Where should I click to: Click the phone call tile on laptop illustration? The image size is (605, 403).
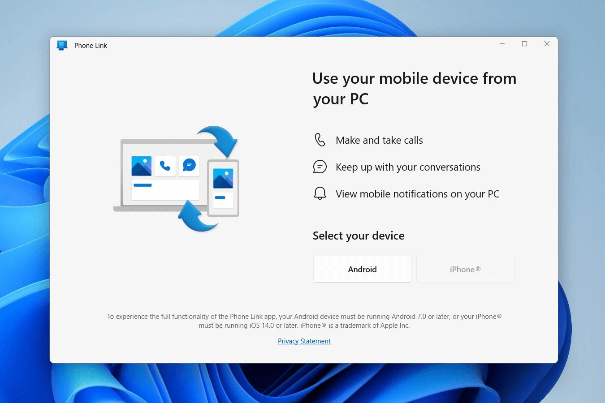pos(165,166)
